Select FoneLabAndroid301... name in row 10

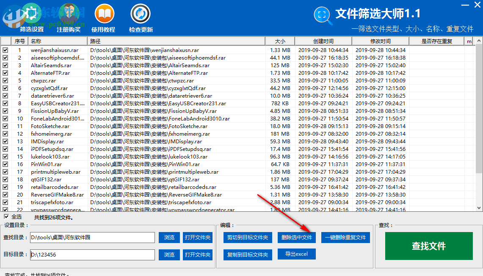(58, 118)
